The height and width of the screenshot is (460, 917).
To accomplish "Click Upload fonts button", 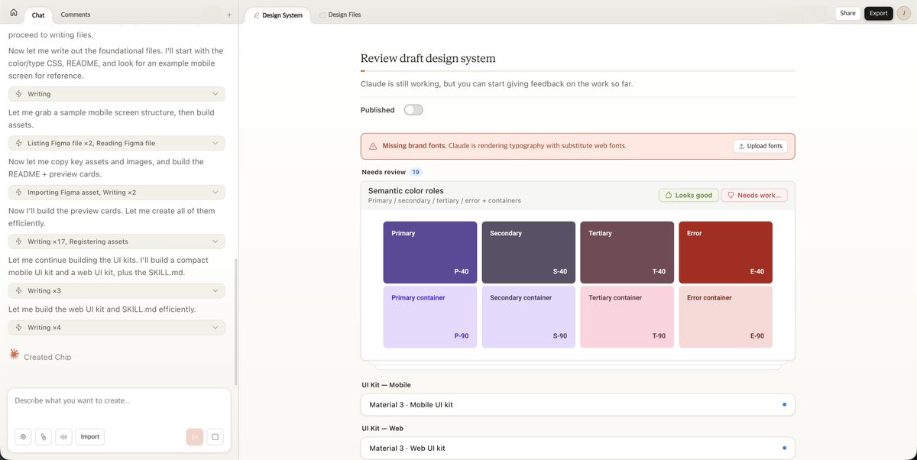I will pos(760,146).
